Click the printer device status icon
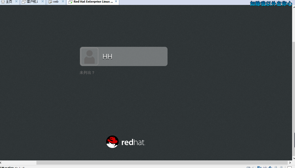This screenshot has height=168, width=295. [x=265, y=167]
